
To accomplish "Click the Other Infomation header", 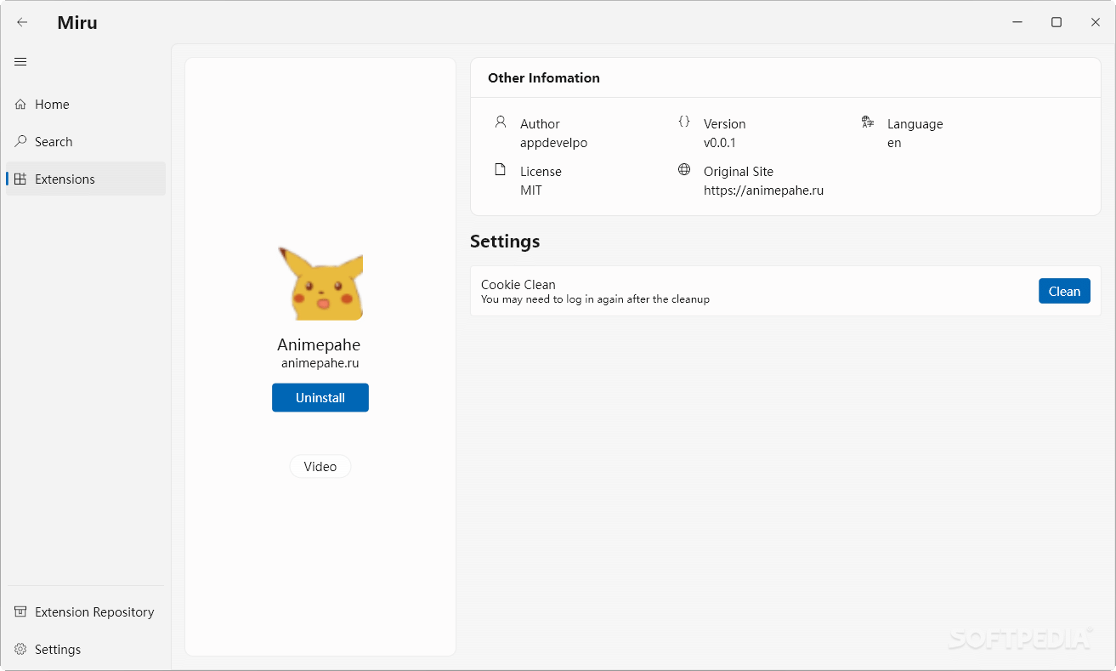I will (544, 77).
